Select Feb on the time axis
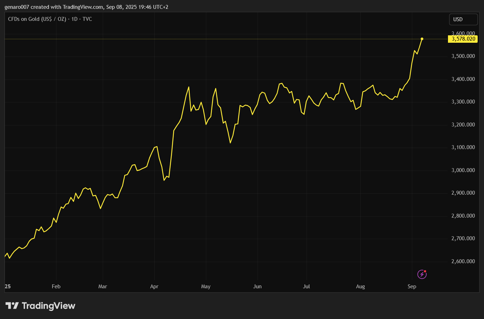Image resolution: width=484 pixels, height=319 pixels. click(56, 286)
